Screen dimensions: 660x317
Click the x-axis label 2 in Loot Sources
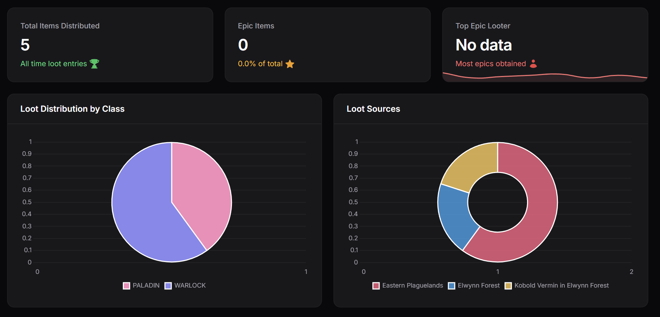pyautogui.click(x=632, y=272)
